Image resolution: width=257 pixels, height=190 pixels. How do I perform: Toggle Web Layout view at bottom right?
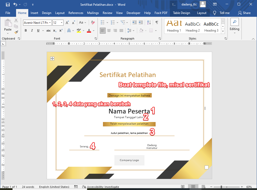(204, 186)
